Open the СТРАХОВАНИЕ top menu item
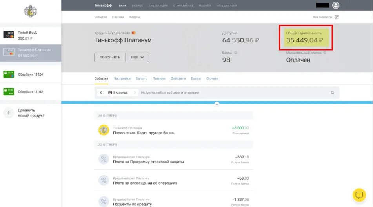373x207 pixels. [183, 5]
